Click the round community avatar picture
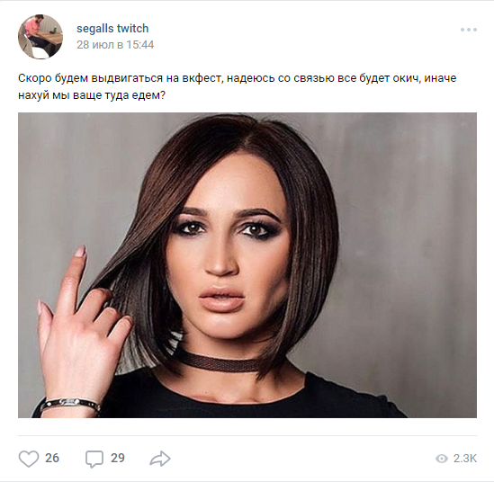 click(x=40, y=37)
